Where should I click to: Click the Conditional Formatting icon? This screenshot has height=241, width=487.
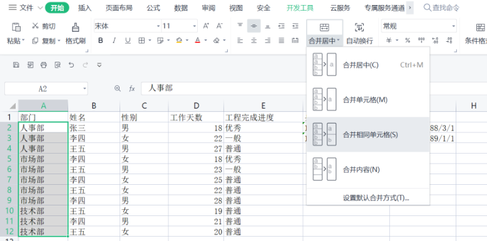480,27
